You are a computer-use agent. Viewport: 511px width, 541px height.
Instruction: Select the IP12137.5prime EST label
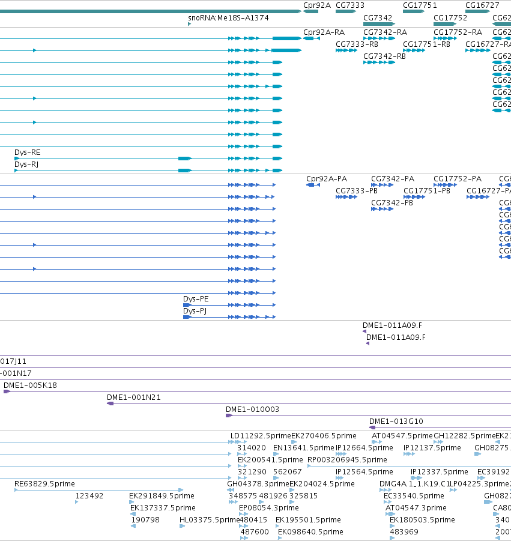click(432, 448)
